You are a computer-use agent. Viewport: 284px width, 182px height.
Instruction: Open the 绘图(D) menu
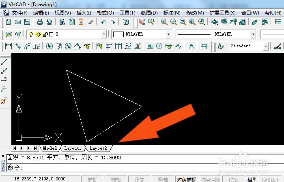[149, 13]
